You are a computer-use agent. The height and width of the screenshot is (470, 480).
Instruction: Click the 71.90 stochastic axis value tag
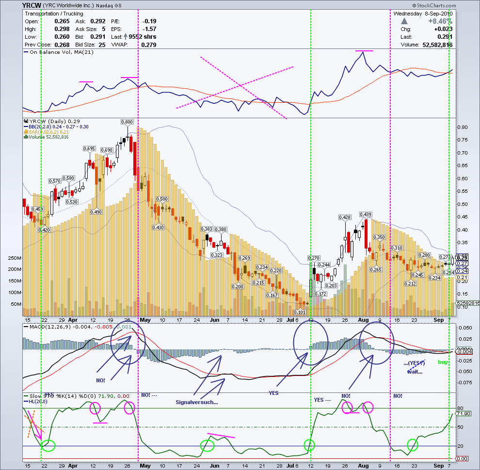coord(463,413)
